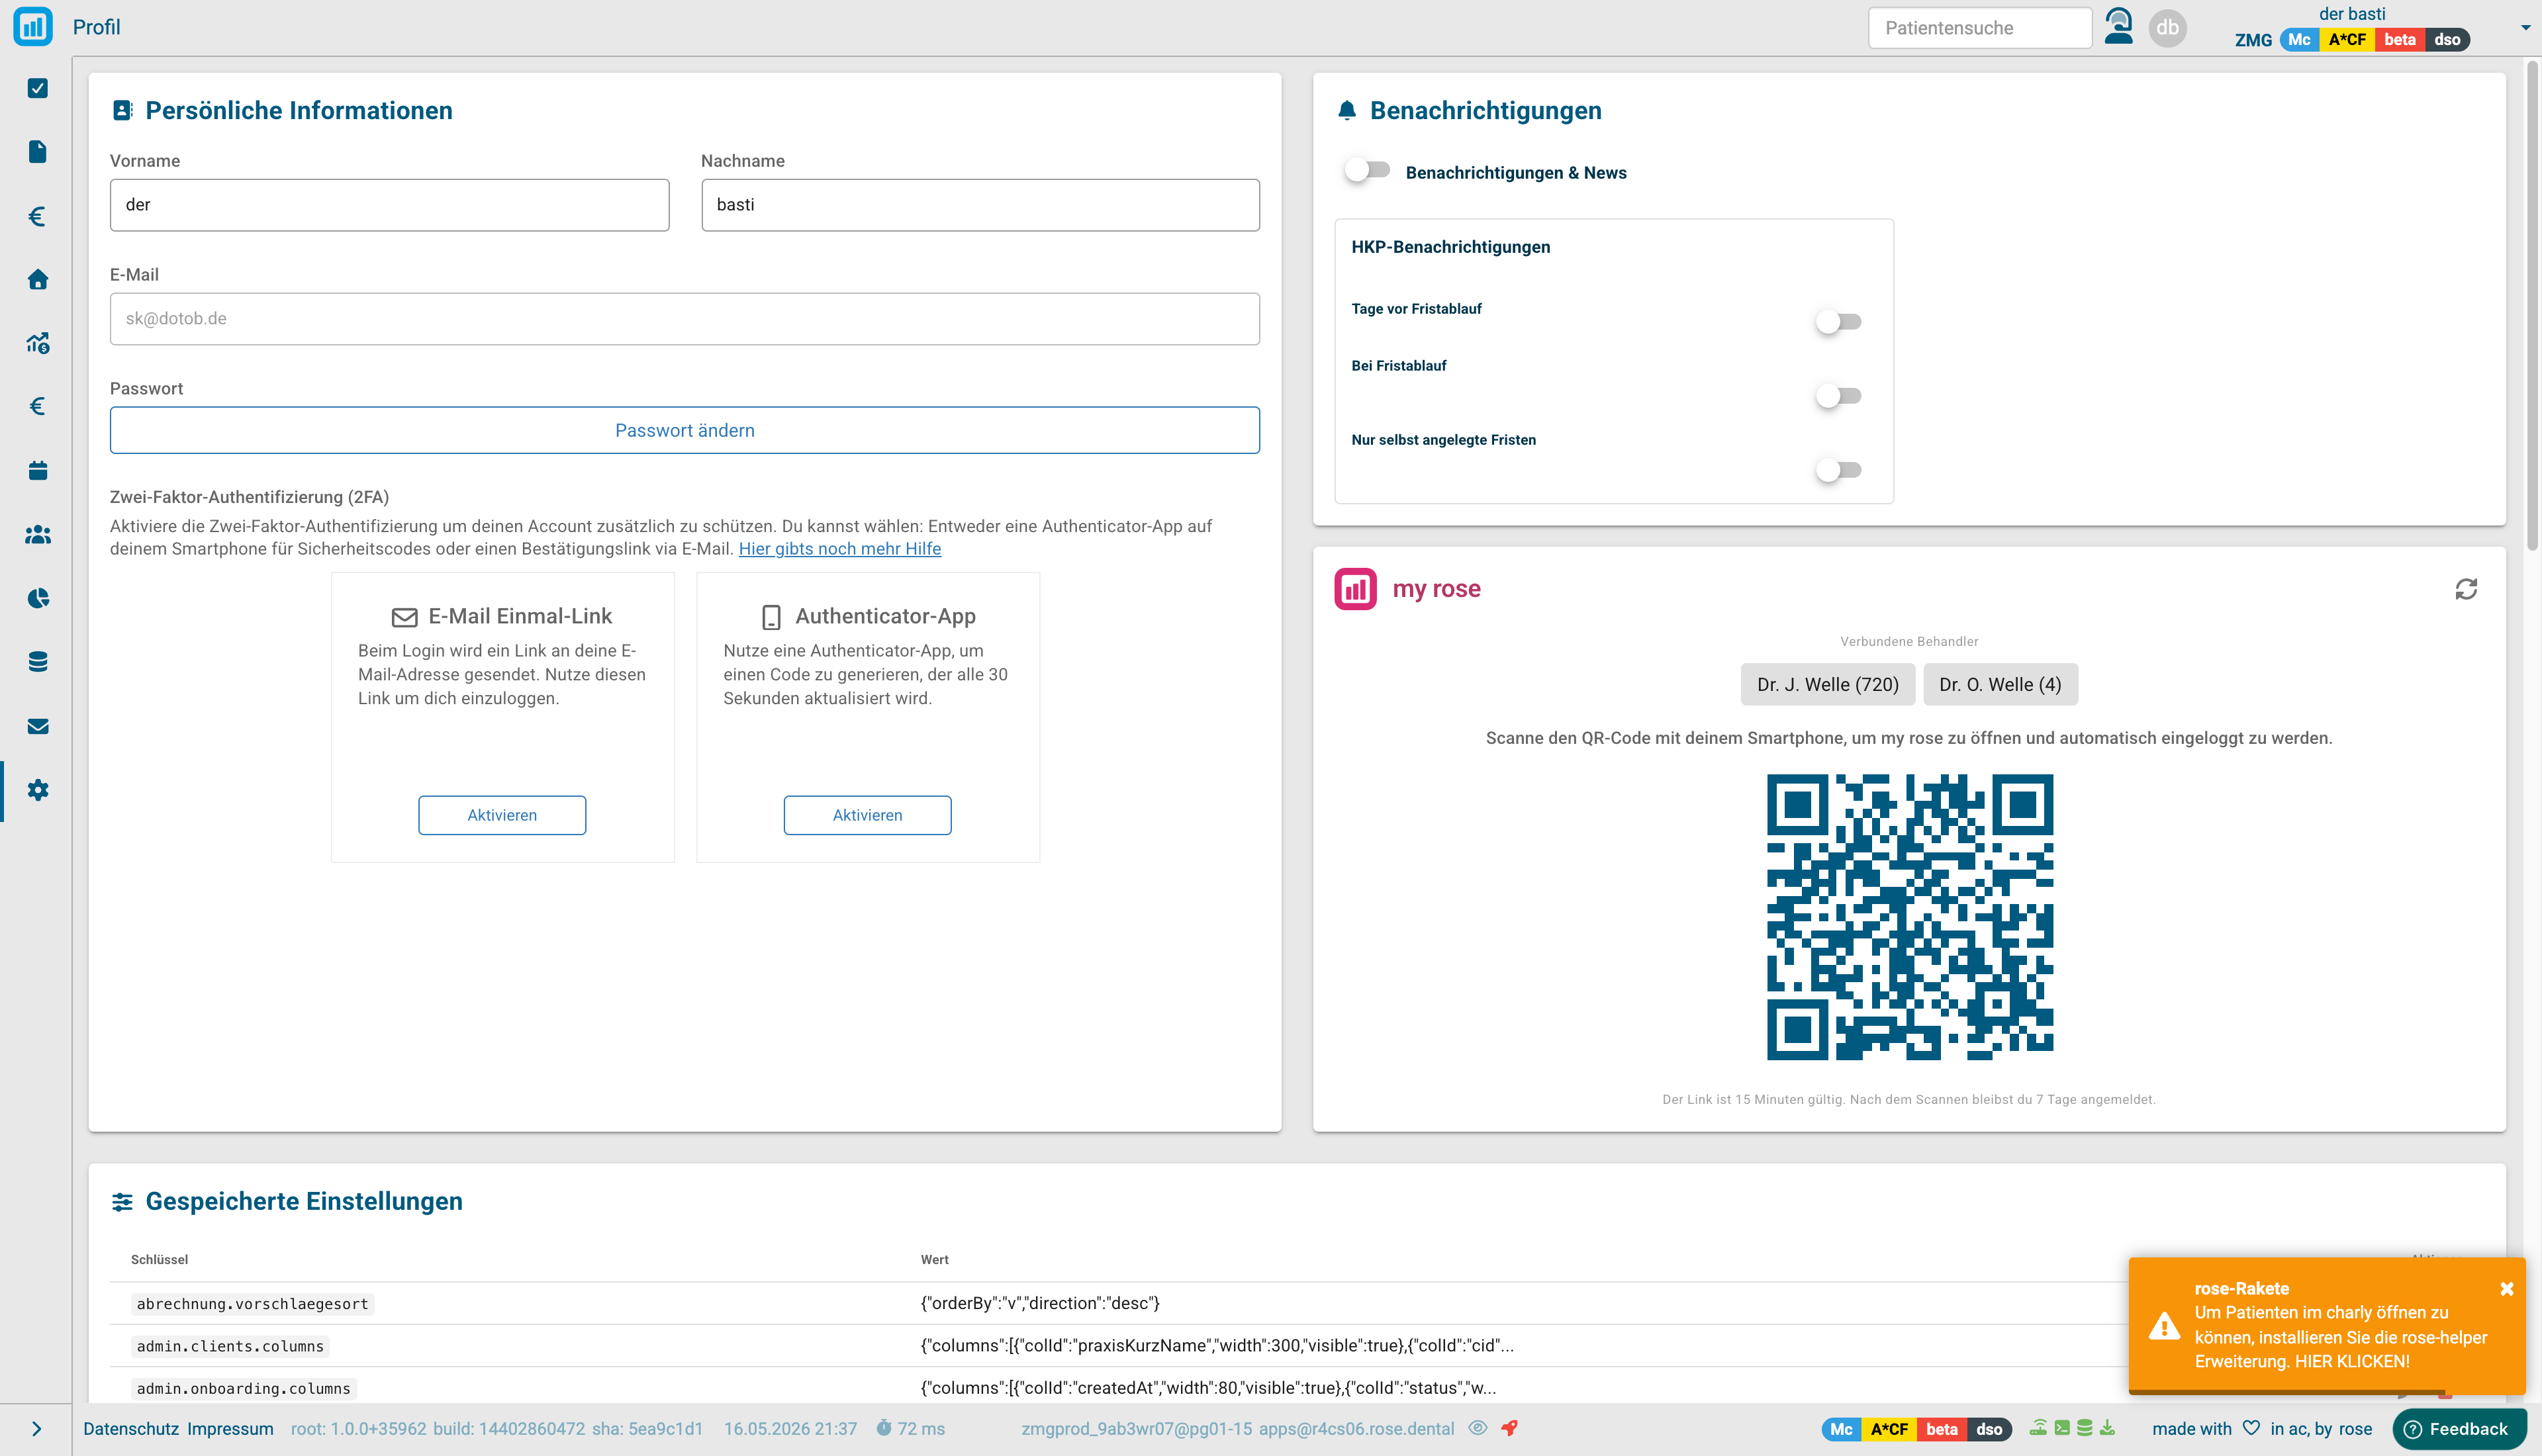Close the rose-Rakete notification
This screenshot has width=2542, height=1456.
click(2506, 1289)
